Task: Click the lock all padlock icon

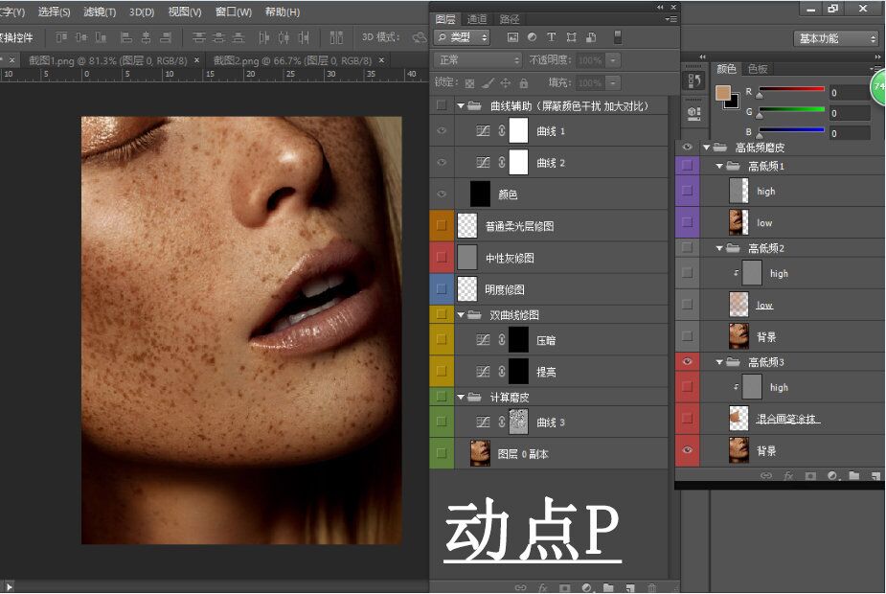Action: (x=524, y=83)
